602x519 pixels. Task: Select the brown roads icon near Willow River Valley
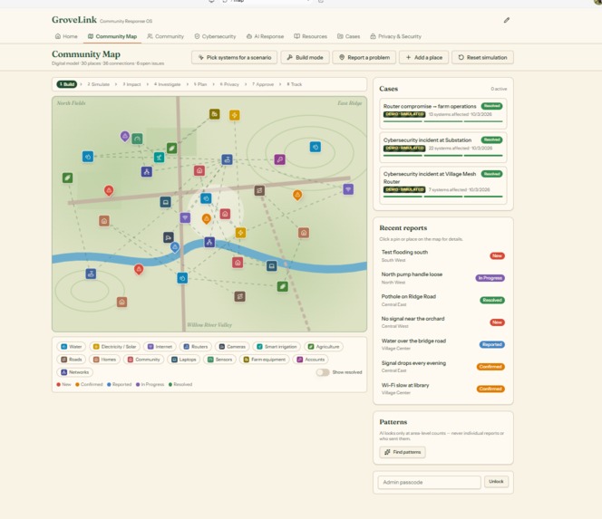click(240, 296)
